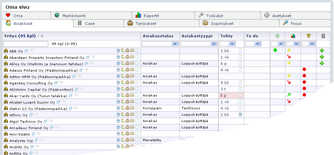Screen dimensions: 334x155
Task: Click note page icon in Aditro HRM Oy action icons
Action: pyautogui.click(x=137, y=76)
